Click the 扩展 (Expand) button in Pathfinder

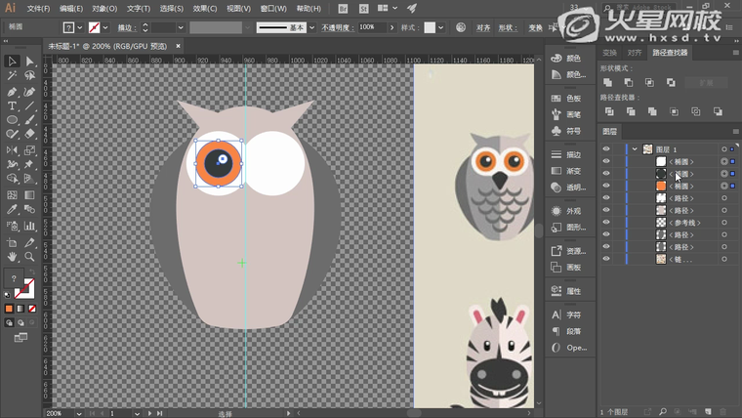tap(705, 83)
